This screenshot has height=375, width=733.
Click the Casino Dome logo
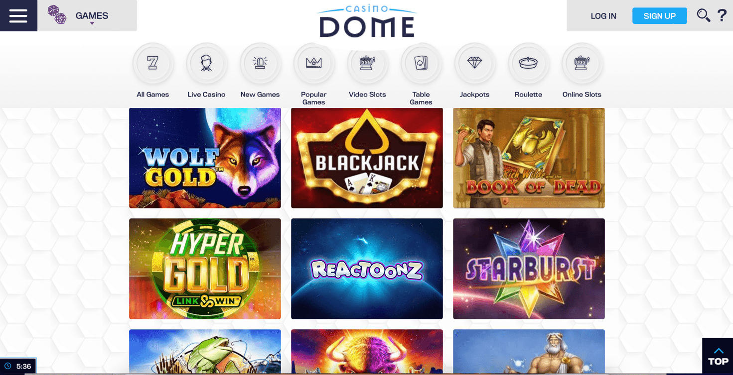click(367, 22)
